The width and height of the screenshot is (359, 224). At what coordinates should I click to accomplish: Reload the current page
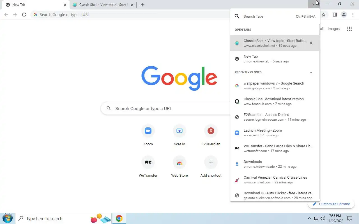pos(24,15)
